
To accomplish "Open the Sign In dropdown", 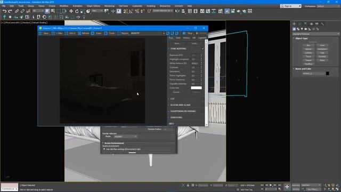I will pyautogui.click(x=291, y=6).
